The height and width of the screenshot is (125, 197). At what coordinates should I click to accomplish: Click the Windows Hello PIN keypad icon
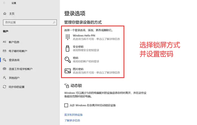click(x=68, y=37)
